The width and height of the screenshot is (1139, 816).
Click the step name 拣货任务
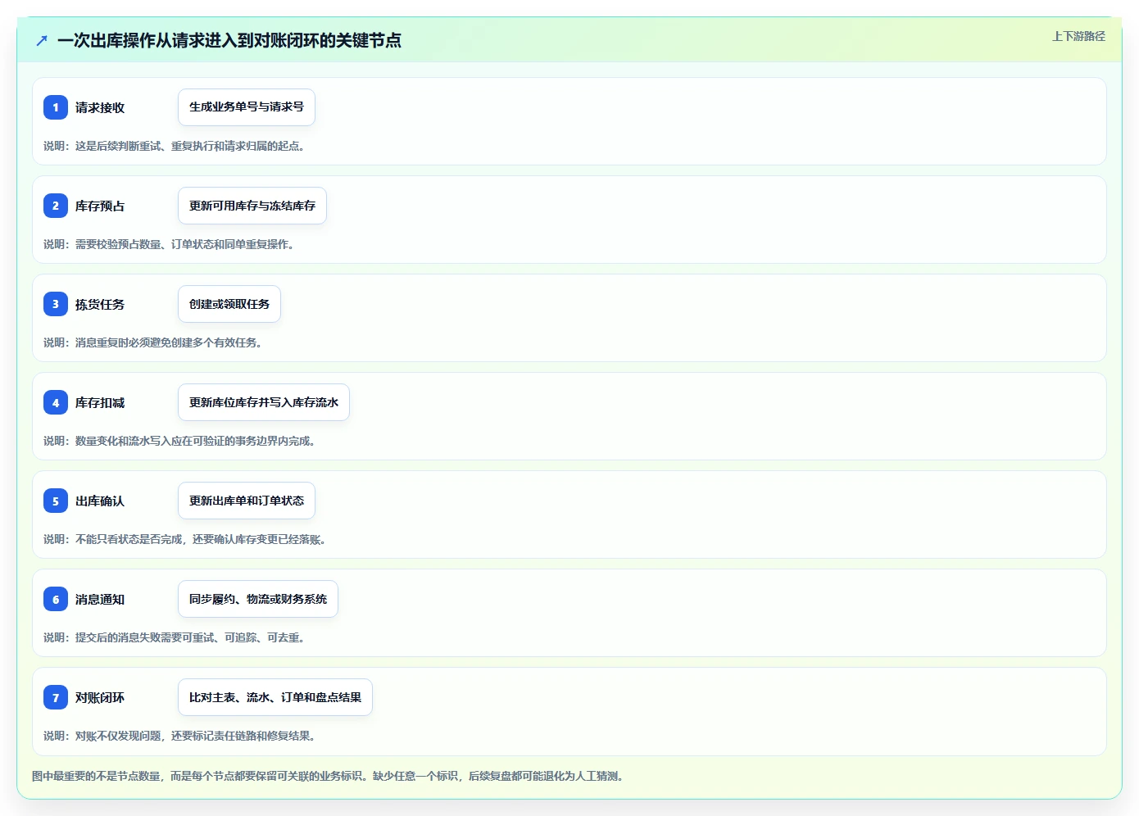click(x=100, y=304)
